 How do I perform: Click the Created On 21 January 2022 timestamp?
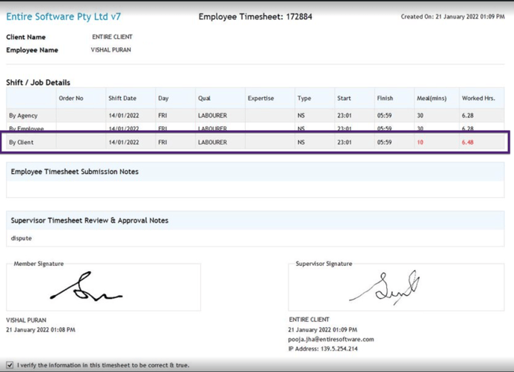click(453, 16)
